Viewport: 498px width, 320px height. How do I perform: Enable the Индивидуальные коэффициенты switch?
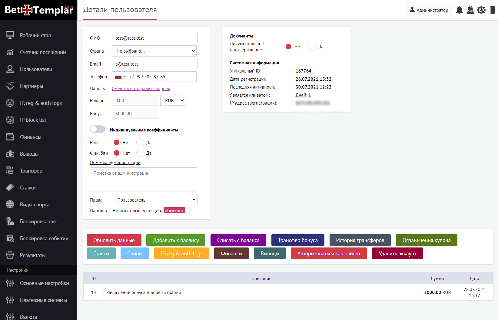pyautogui.click(x=98, y=129)
